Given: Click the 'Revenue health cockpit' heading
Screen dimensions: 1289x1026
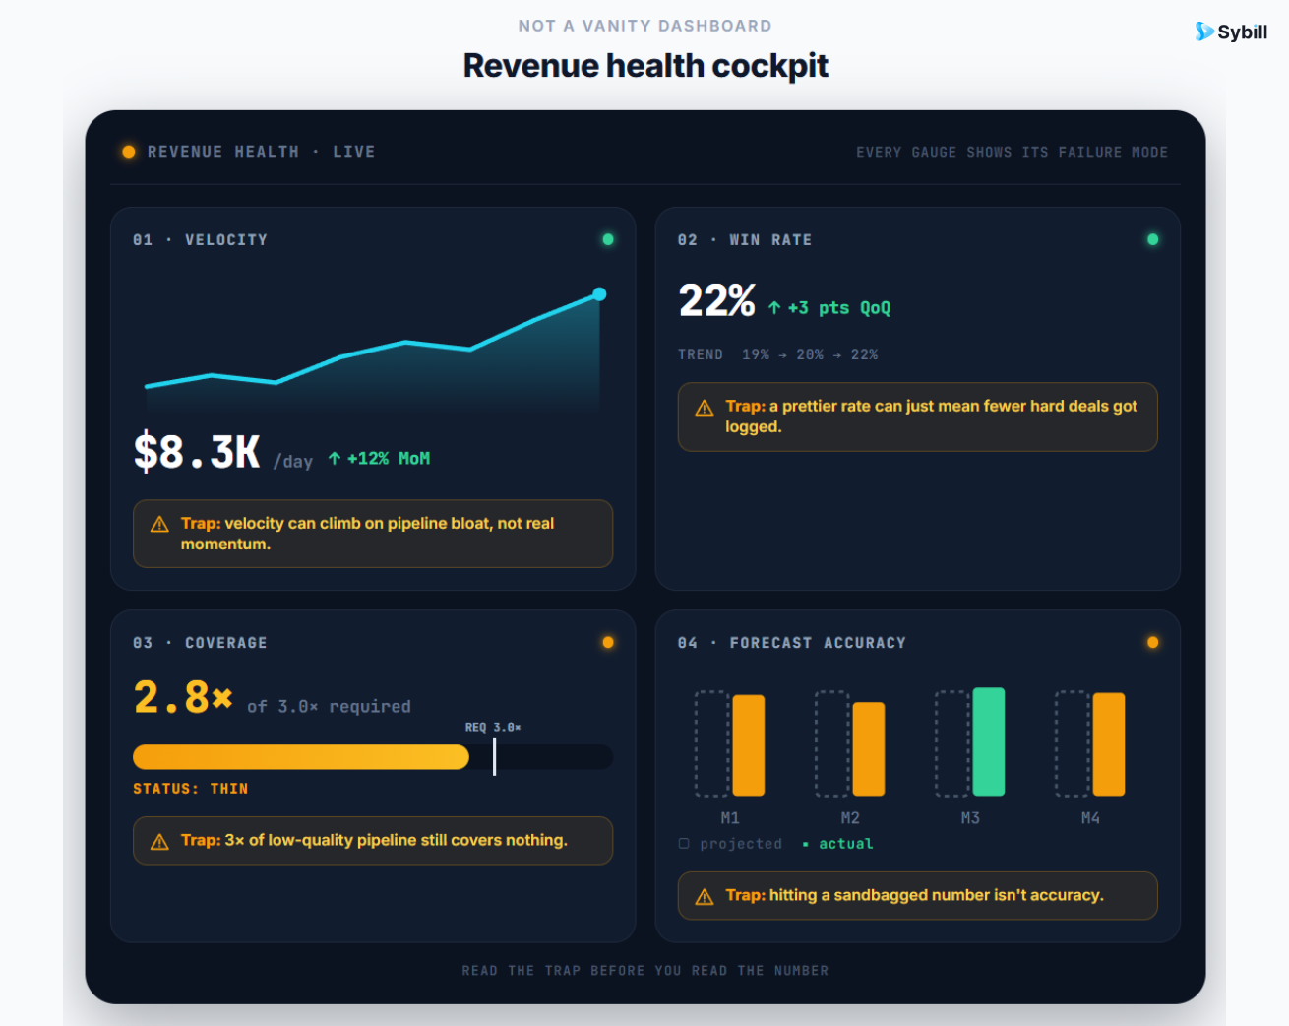Looking at the screenshot, I should pos(645,66).
